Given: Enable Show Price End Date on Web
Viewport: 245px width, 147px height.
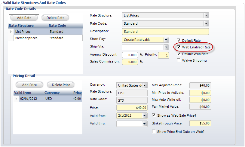Looking at the screenshot, I should [x=154, y=132].
